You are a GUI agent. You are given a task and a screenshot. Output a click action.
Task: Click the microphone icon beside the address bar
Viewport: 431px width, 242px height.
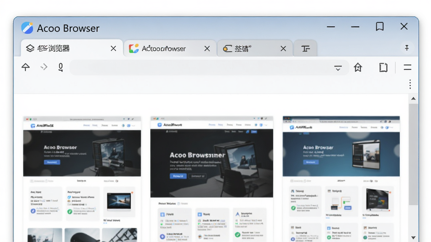(x=61, y=67)
